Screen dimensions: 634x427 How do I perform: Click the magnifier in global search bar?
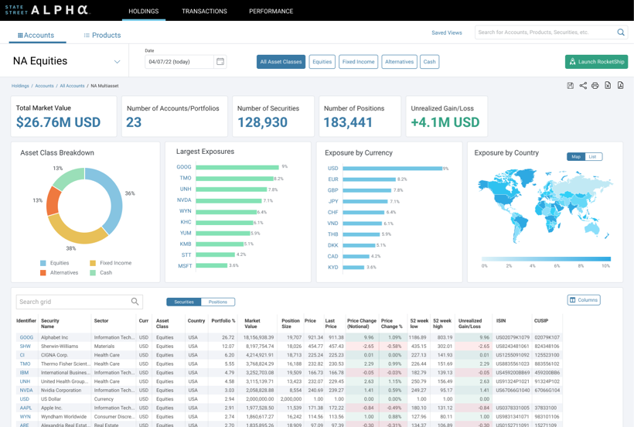click(620, 32)
